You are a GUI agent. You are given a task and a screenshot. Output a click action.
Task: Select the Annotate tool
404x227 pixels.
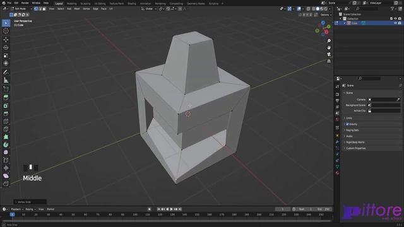(6, 73)
